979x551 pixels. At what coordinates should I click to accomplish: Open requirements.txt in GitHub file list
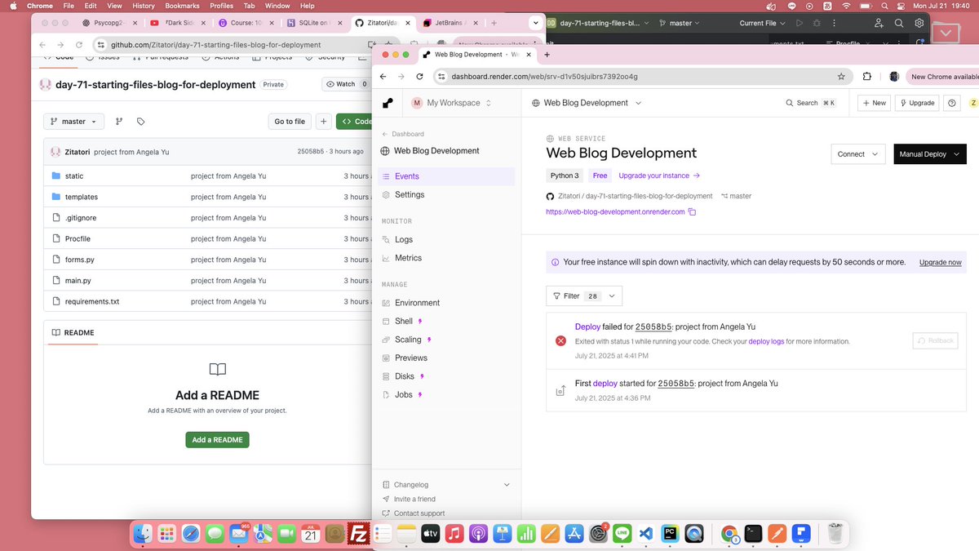(x=92, y=301)
